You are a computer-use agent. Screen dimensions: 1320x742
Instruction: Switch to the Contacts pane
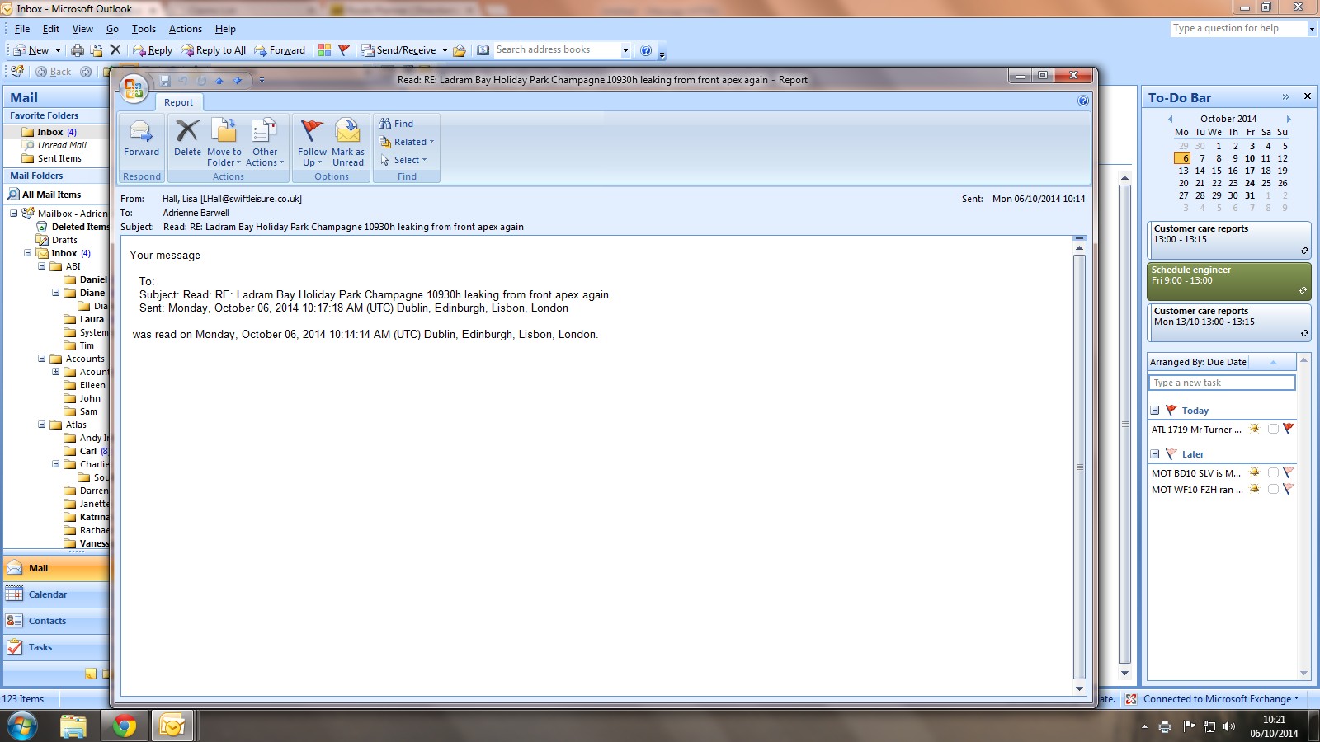coord(56,621)
